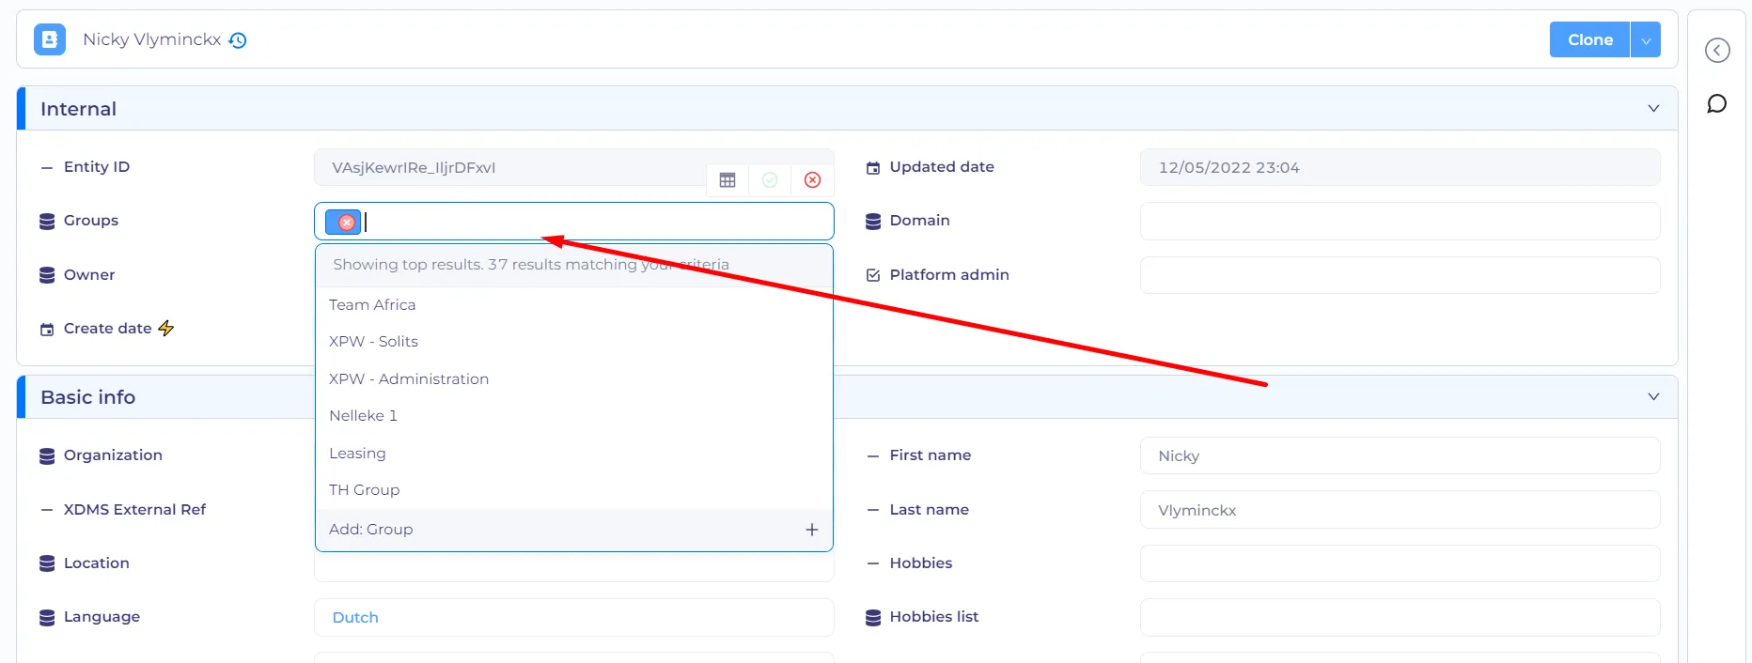Select TH Group from the list
Image resolution: width=1752 pixels, height=663 pixels.
(x=574, y=490)
